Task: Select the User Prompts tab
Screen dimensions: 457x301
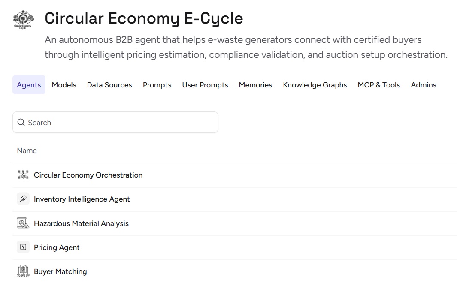Action: [x=205, y=85]
